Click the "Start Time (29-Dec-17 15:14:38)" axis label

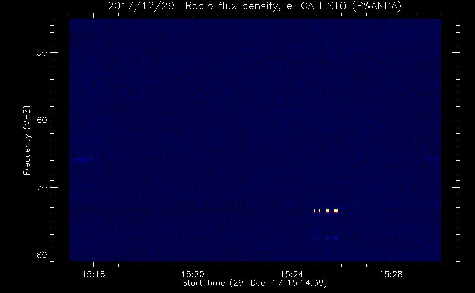(255, 283)
